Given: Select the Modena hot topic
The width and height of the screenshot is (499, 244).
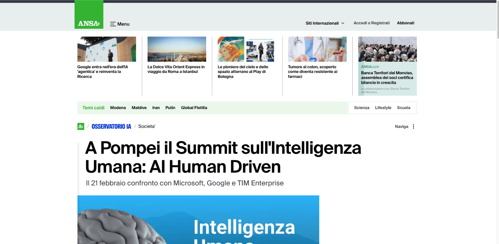Looking at the screenshot, I should point(118,108).
